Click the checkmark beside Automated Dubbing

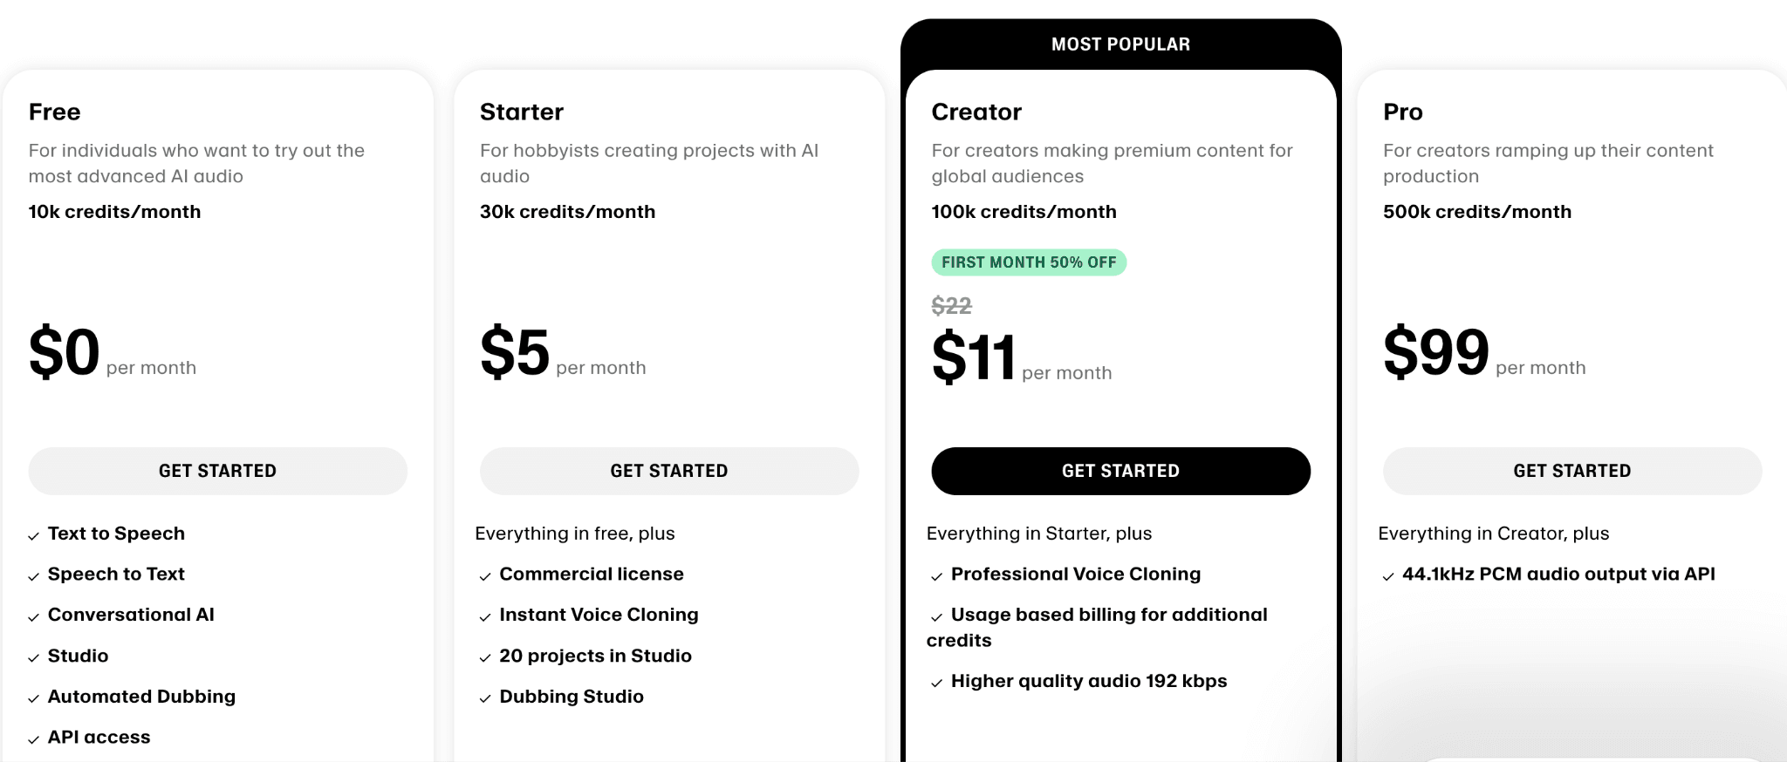(x=34, y=697)
